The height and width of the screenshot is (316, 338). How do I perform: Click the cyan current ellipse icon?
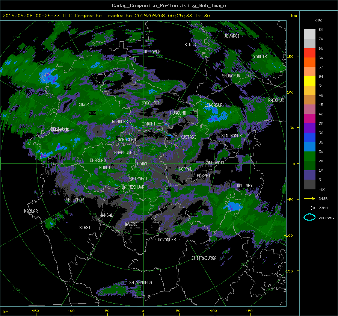coord(309,217)
